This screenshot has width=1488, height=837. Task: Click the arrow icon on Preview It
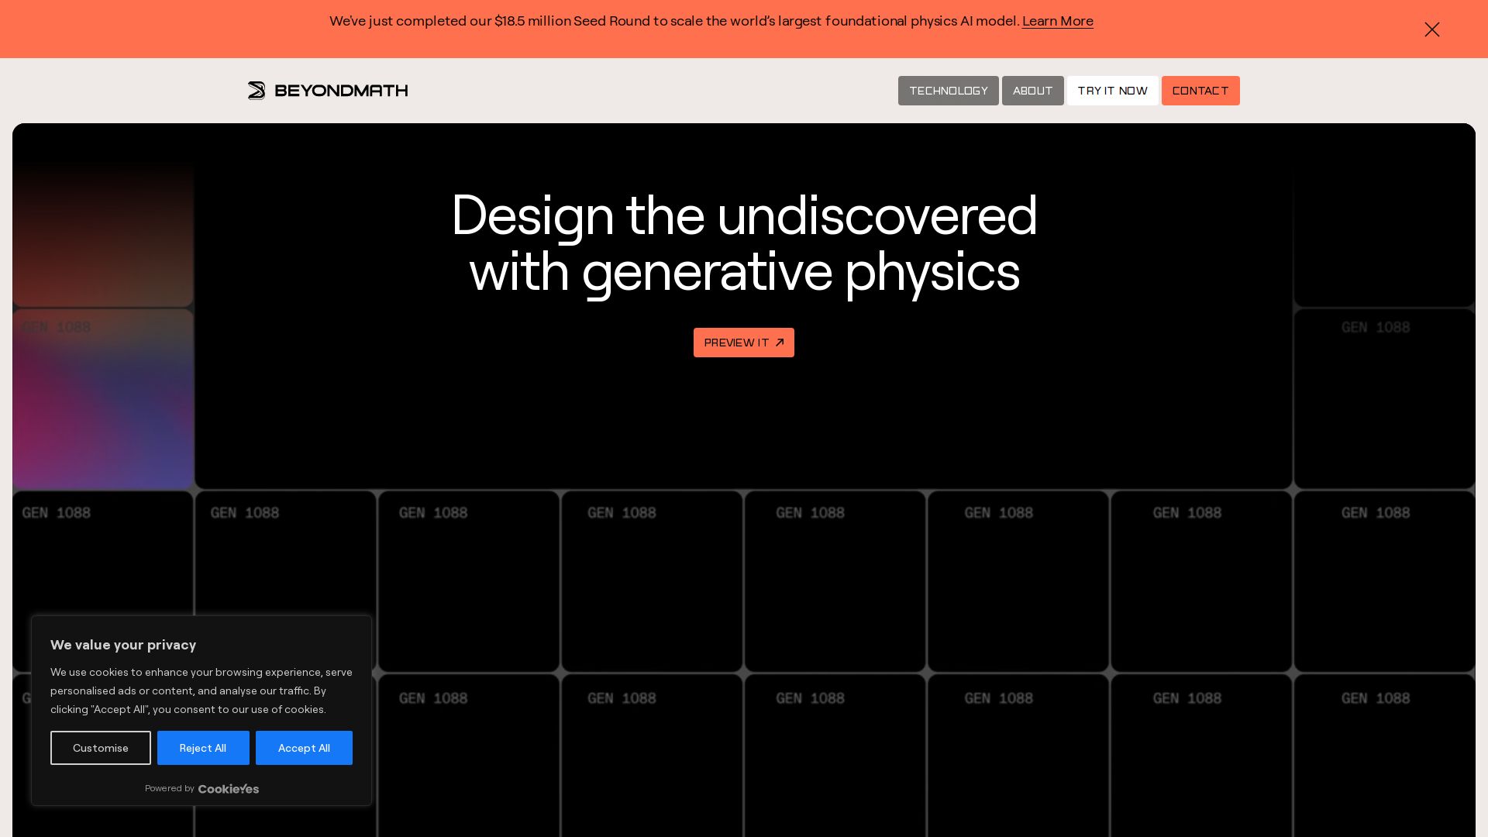click(x=780, y=343)
